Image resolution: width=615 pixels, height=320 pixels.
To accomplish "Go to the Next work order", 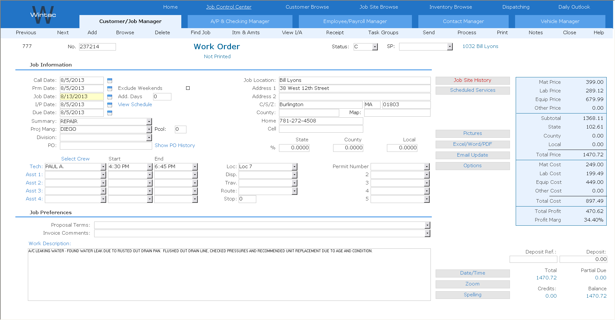I will 63,33.
